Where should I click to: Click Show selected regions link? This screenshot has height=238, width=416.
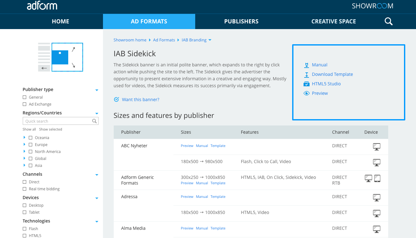(x=51, y=129)
